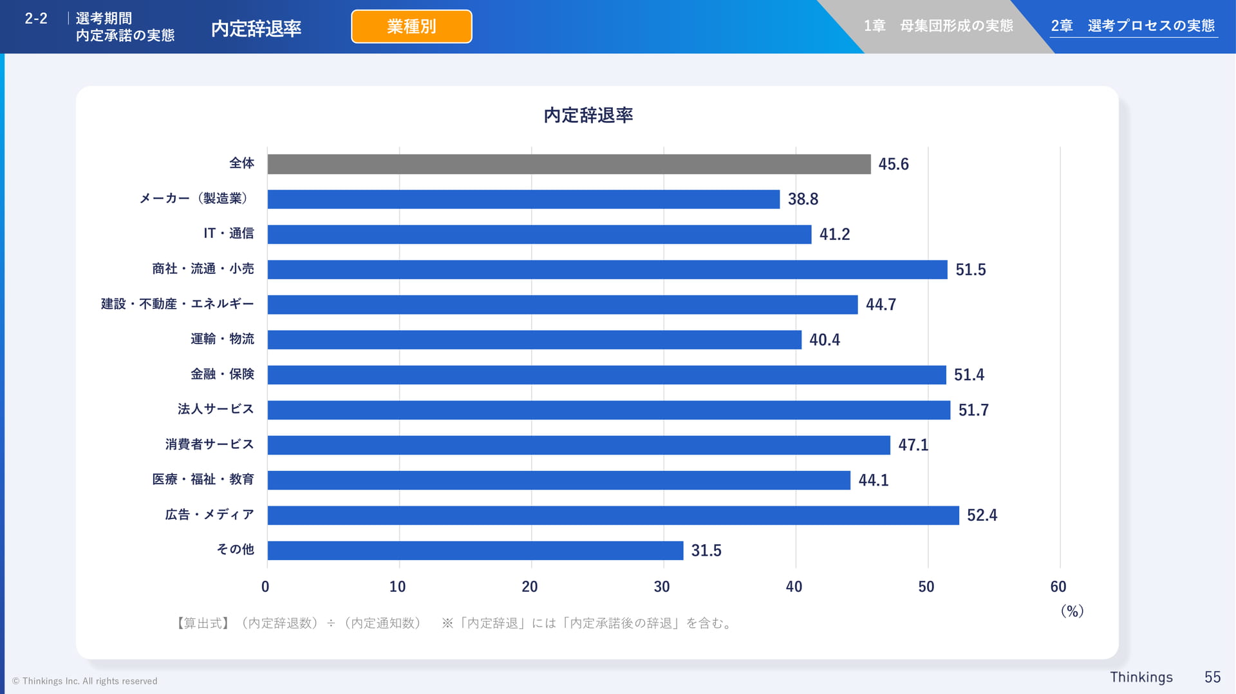Click the 金融・保険 category label

click(x=223, y=374)
